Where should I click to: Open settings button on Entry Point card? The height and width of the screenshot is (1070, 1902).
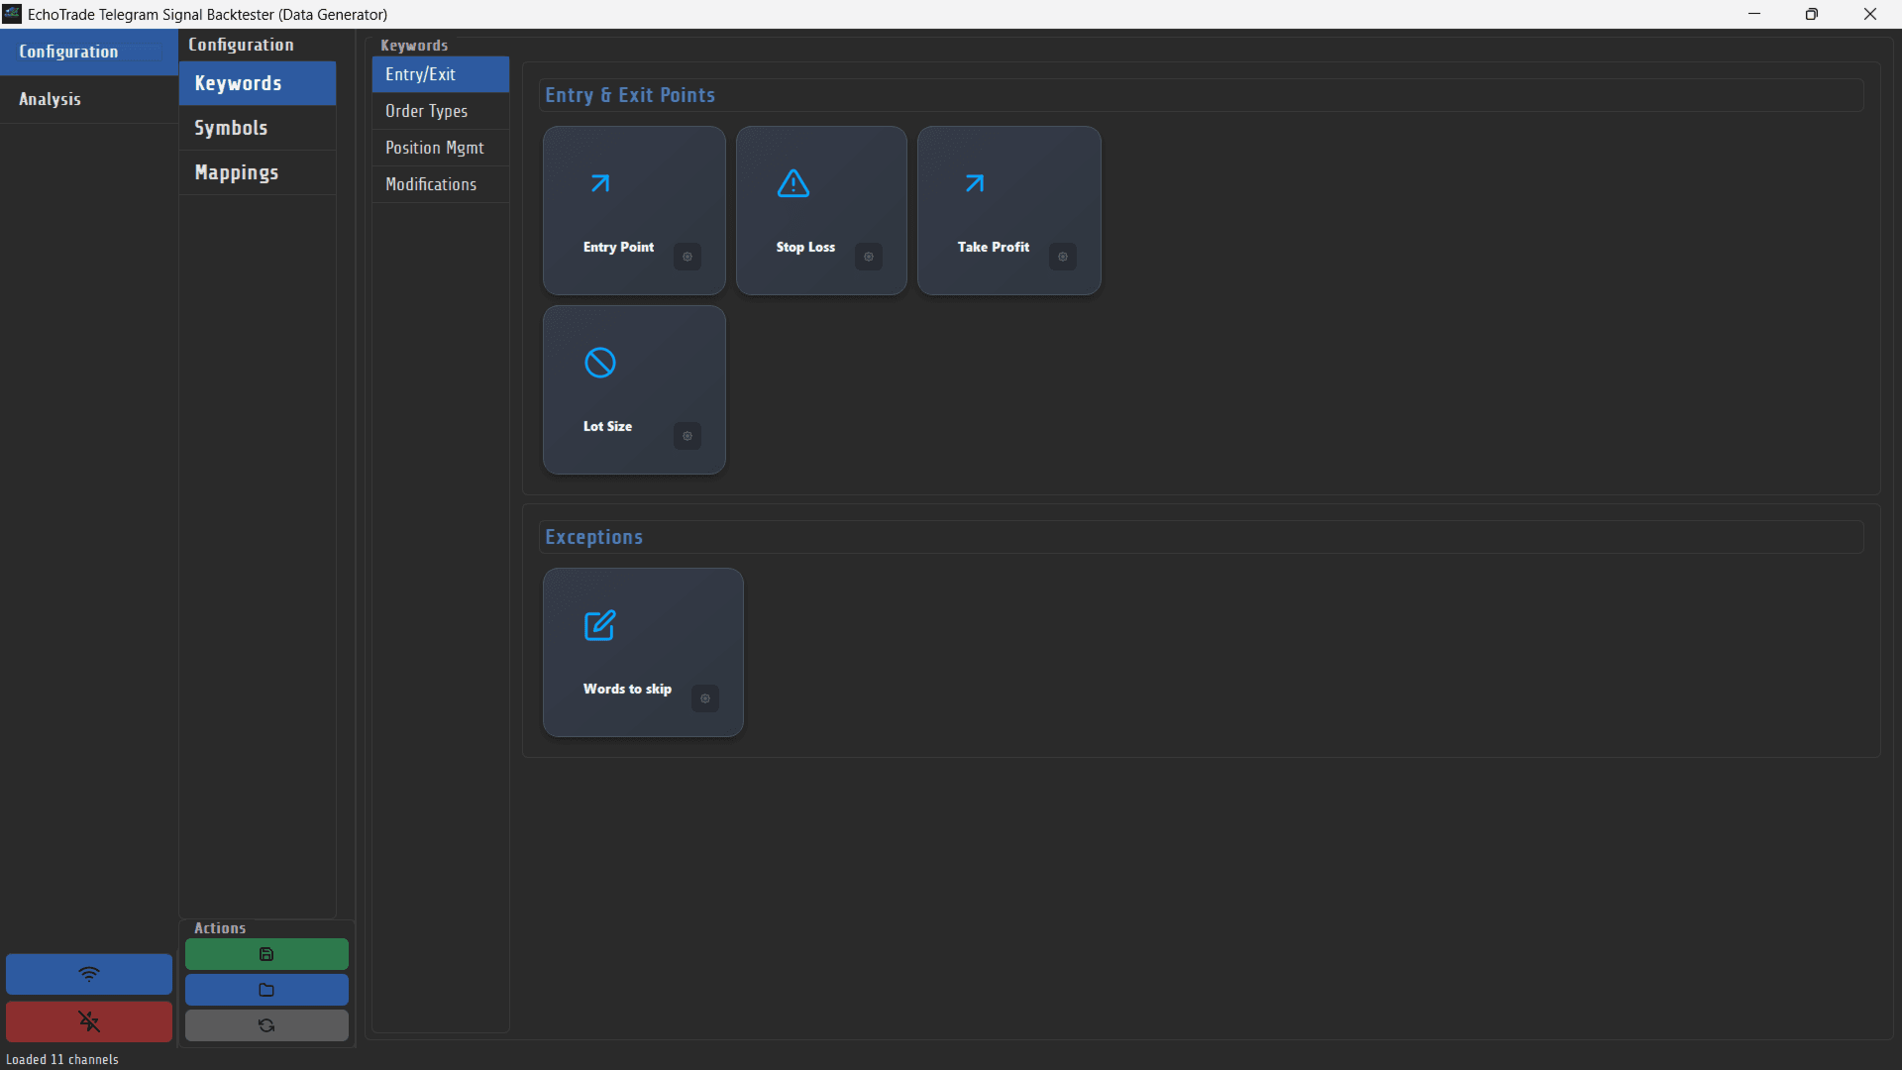[687, 257]
